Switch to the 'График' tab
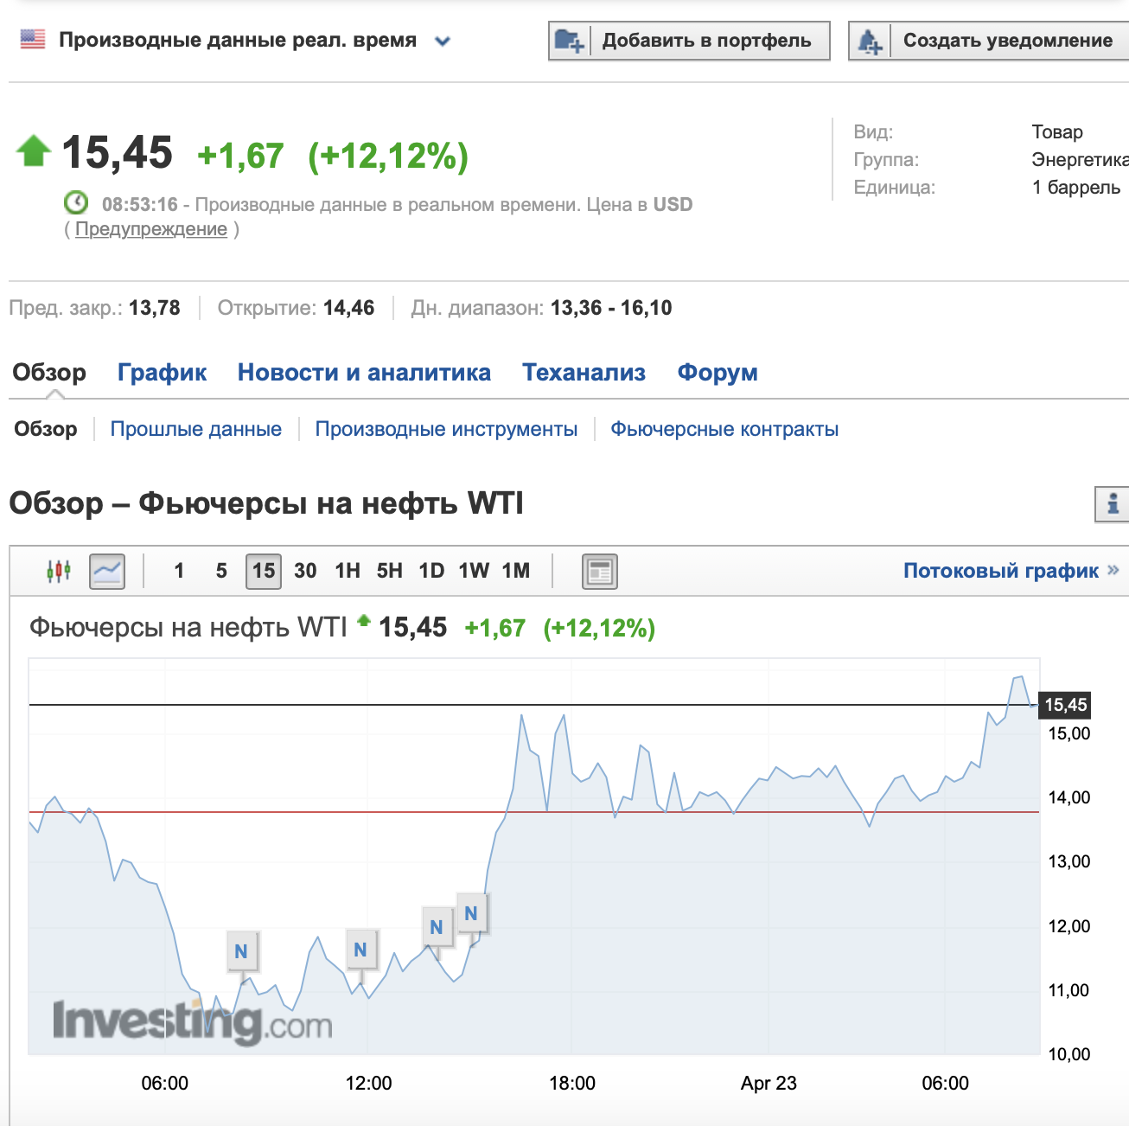Viewport: 1129px width, 1126px height. pyautogui.click(x=162, y=372)
